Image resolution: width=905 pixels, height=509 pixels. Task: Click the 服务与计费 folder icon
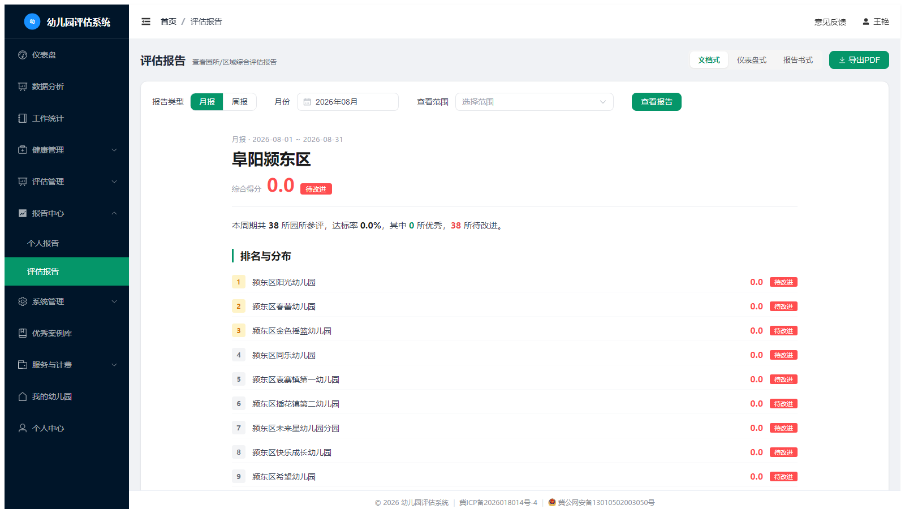(x=23, y=365)
